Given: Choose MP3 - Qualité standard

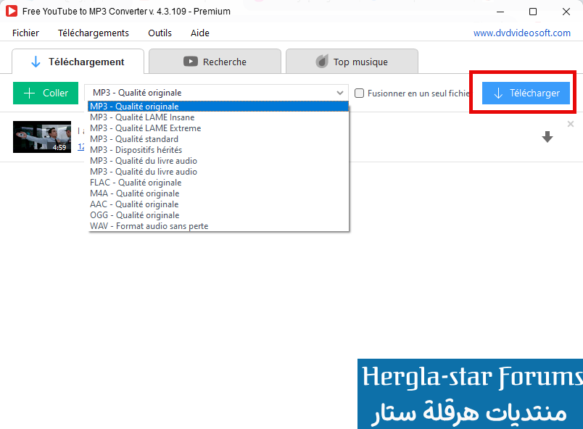Looking at the screenshot, I should pos(219,139).
